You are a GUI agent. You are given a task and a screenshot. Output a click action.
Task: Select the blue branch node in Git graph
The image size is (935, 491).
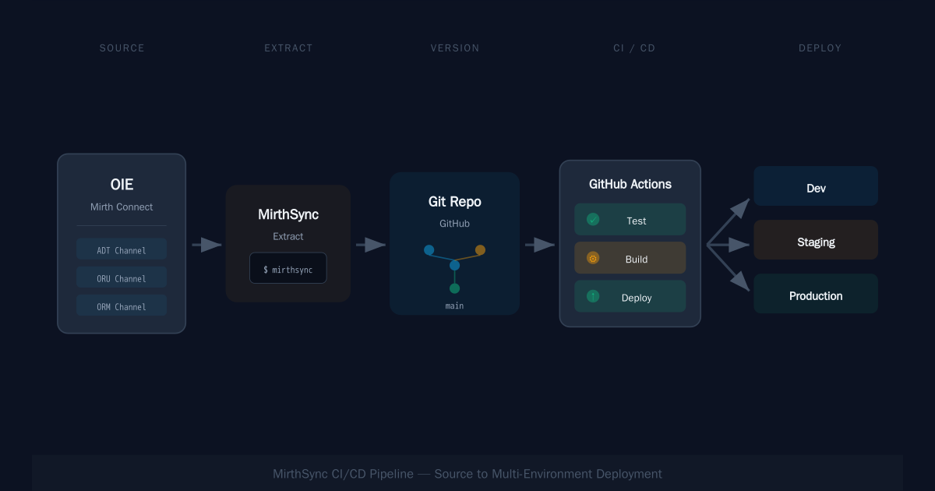[x=429, y=250]
